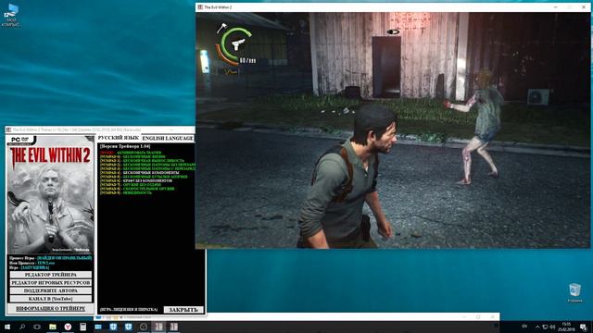
Task: Switch to second Evil Within taskbar icon
Action: [x=173, y=327]
